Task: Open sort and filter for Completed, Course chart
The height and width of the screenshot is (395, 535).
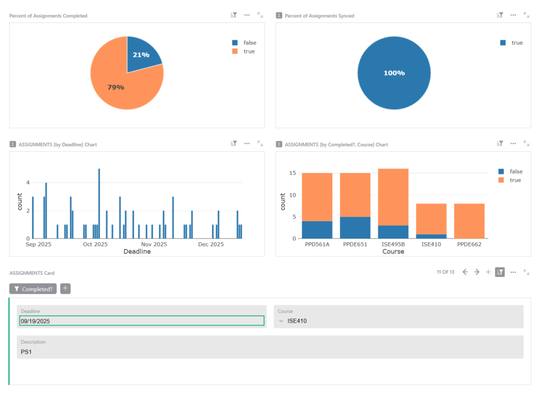Action: (x=500, y=143)
